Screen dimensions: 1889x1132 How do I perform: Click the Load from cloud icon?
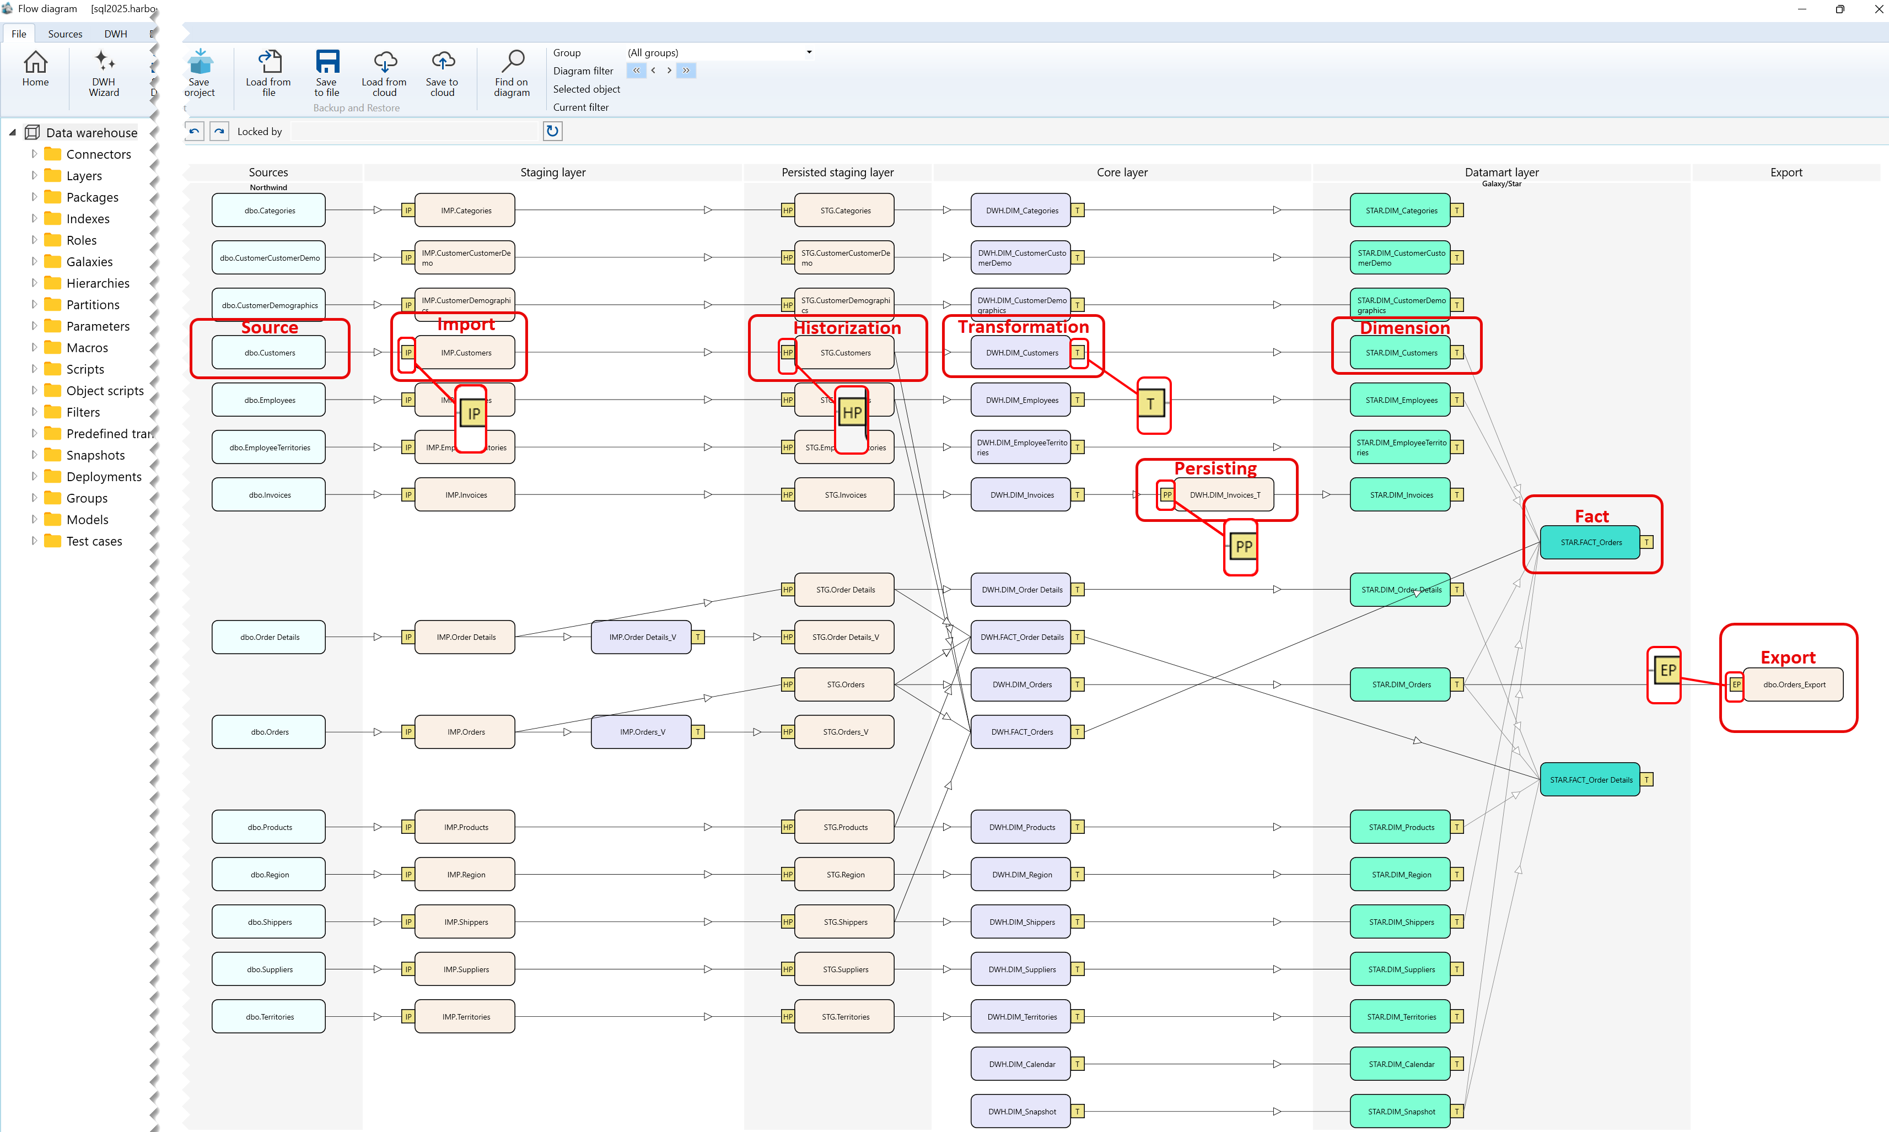(385, 73)
